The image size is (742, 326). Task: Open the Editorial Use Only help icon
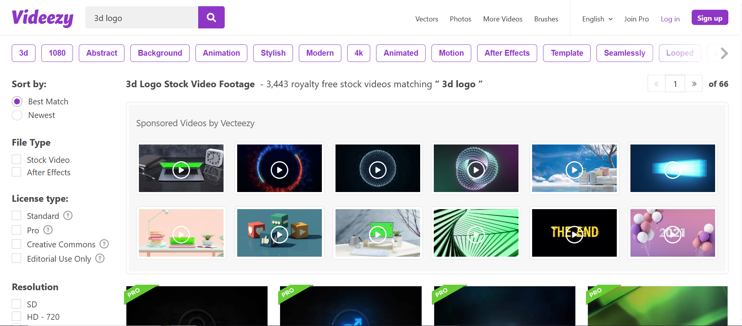(100, 258)
